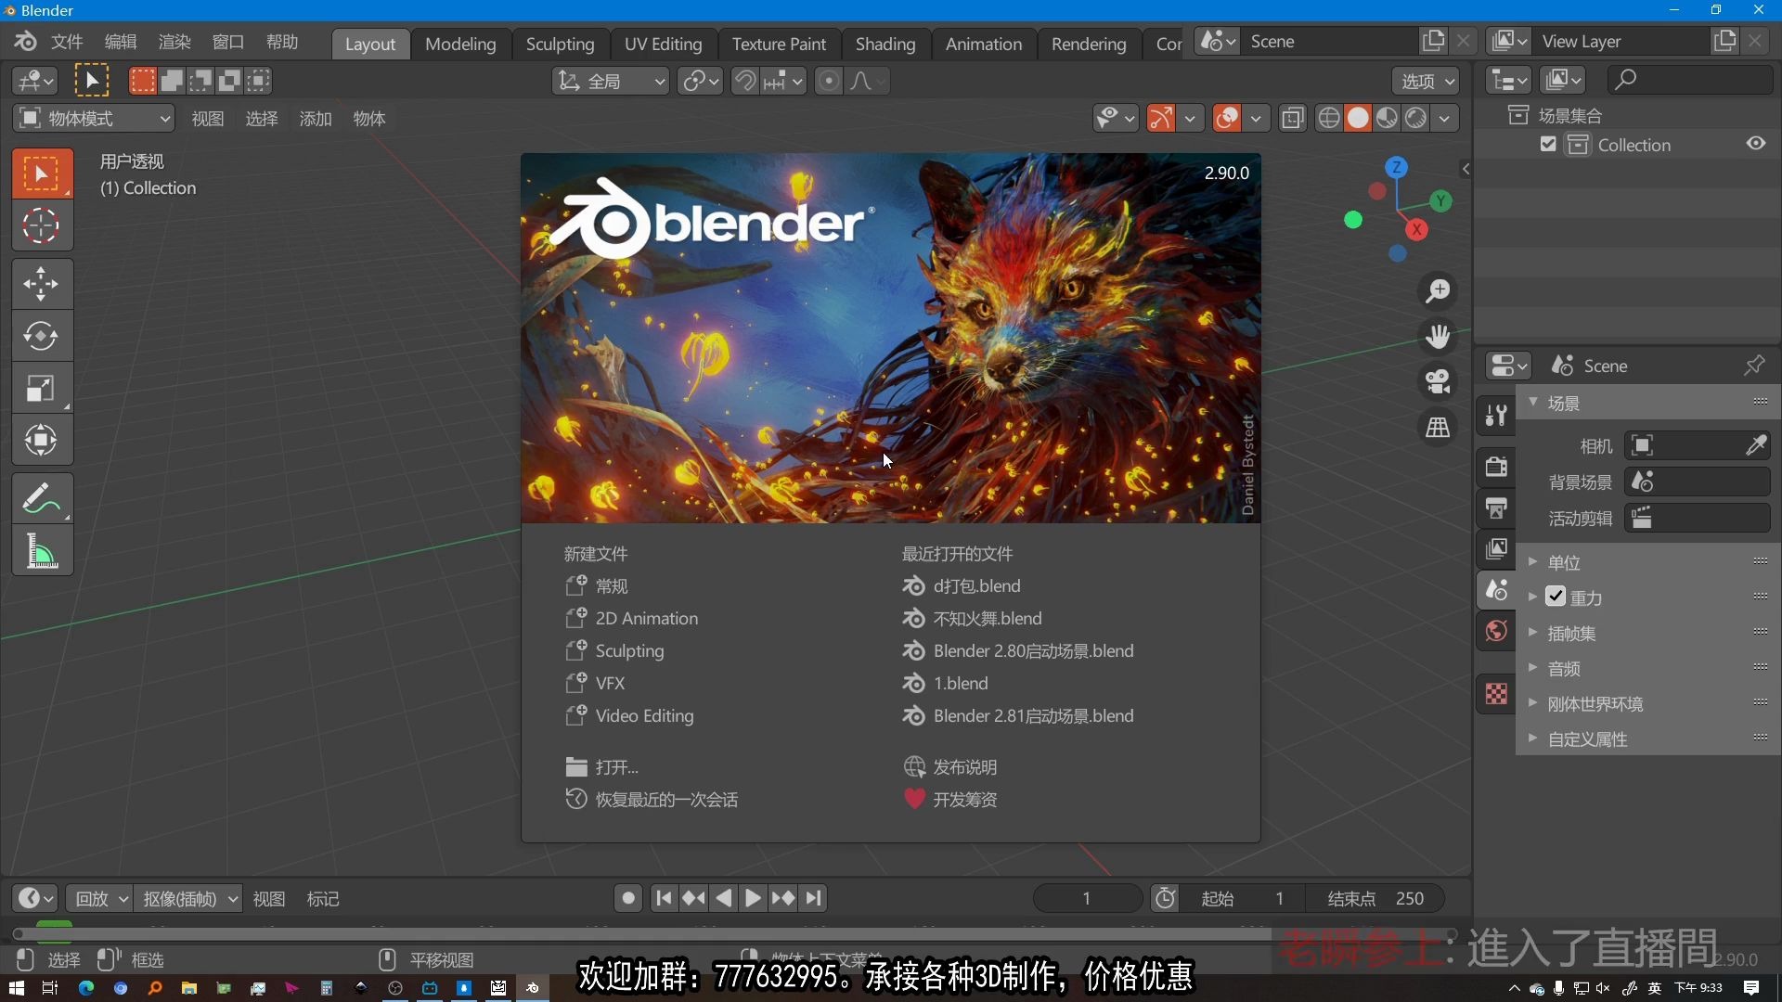Image resolution: width=1782 pixels, height=1002 pixels.
Task: Open the pivot point dropdown
Action: 701,81
